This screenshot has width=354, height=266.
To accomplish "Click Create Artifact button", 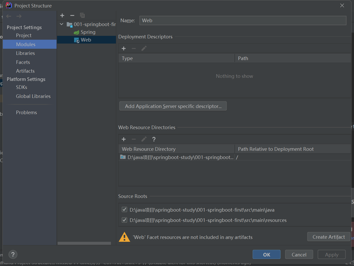I will pyautogui.click(x=329, y=237).
